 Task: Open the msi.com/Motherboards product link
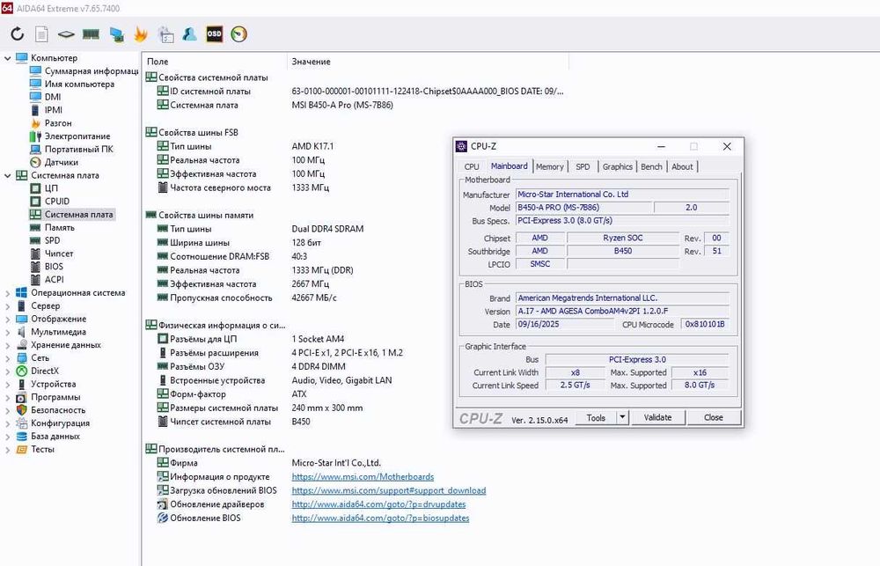click(363, 477)
